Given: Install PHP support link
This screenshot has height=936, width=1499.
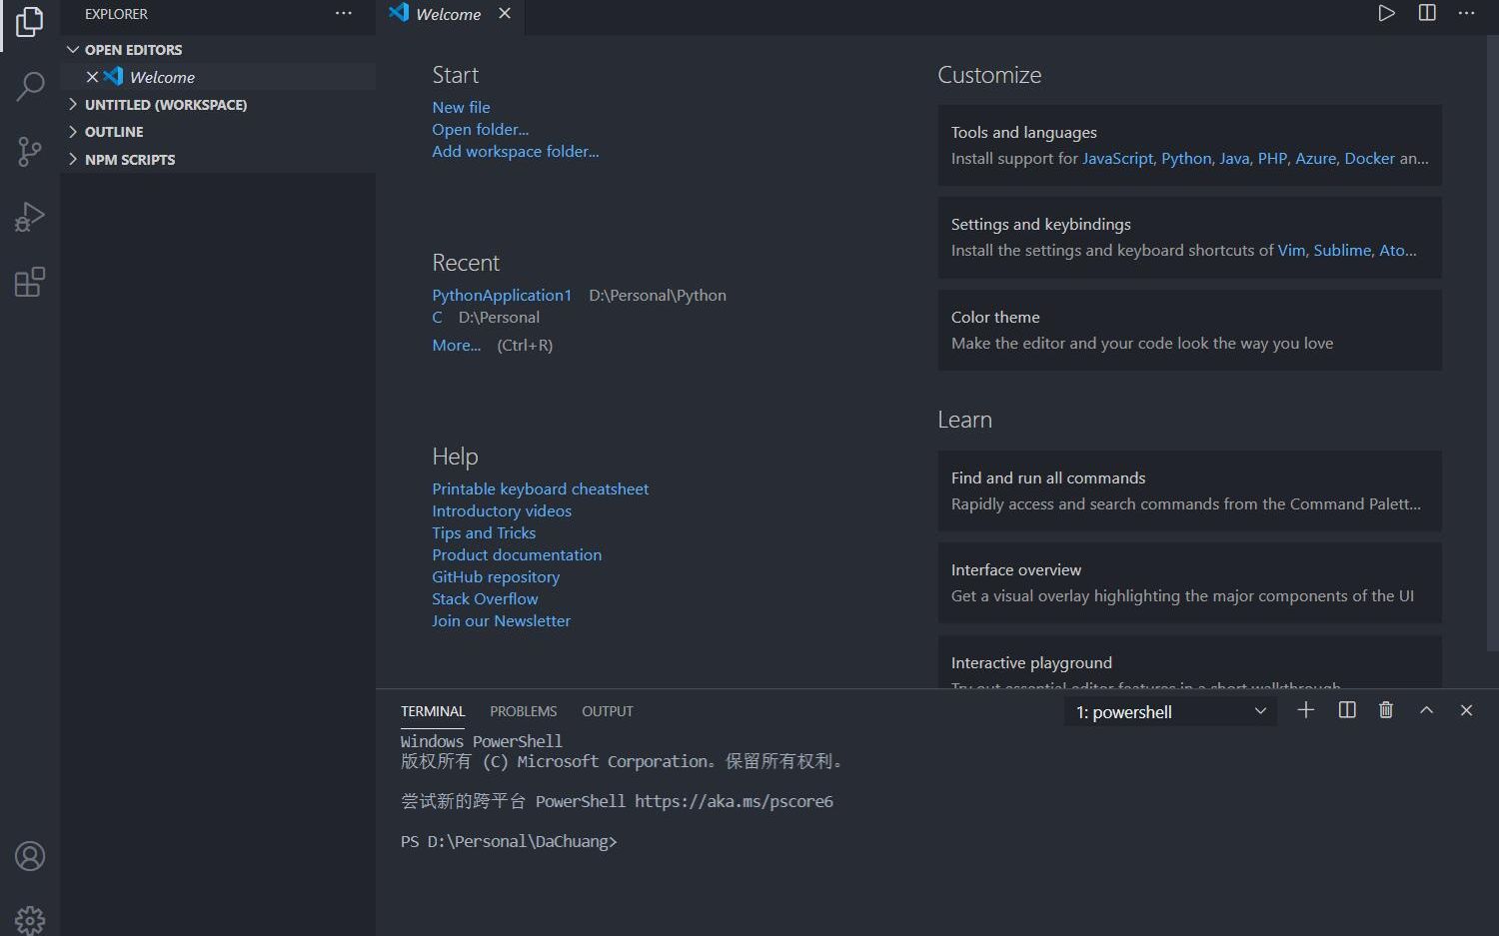Looking at the screenshot, I should pos(1272,158).
